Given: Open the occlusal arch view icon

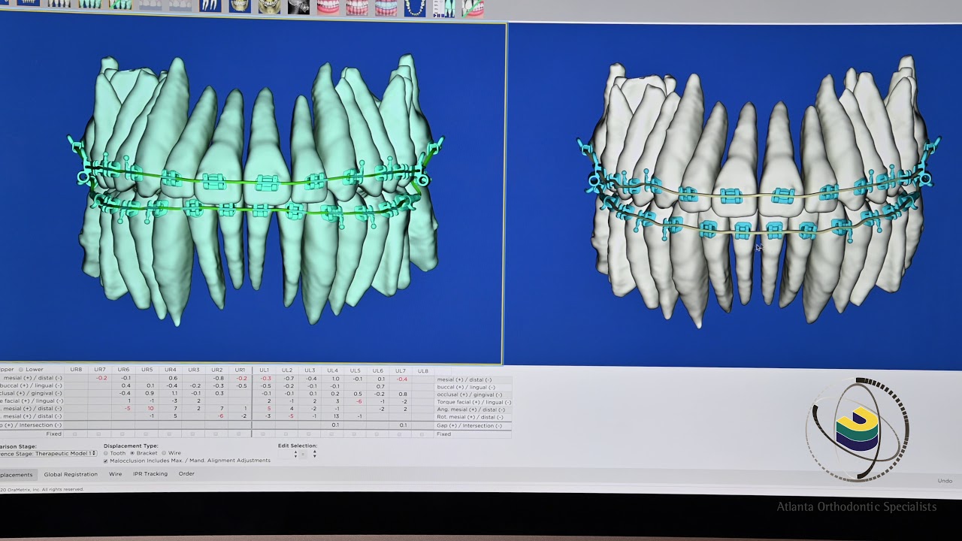Looking at the screenshot, I should click(x=415, y=8).
